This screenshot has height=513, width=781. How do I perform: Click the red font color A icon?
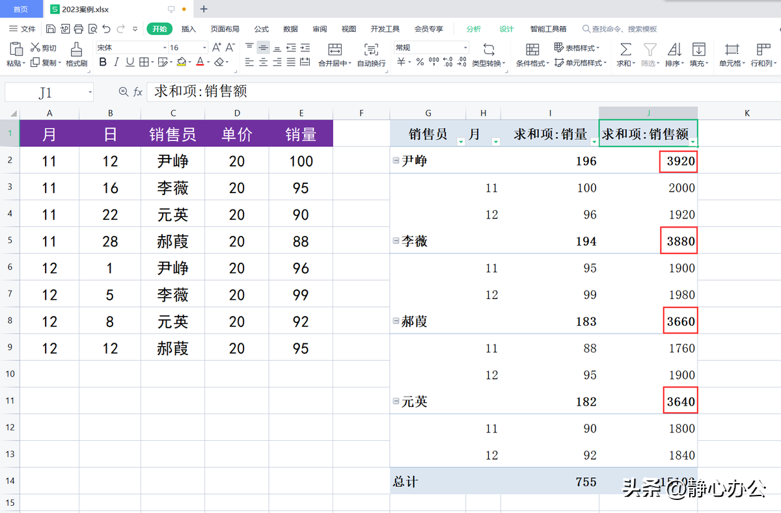point(200,62)
